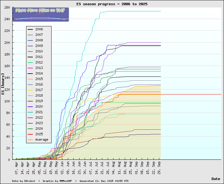Click the Generated timestamp in the footer
The width and height of the screenshot is (224, 184).
(x=104, y=181)
